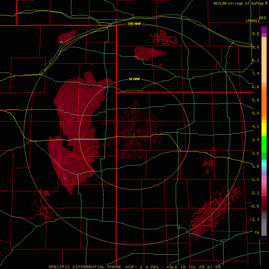Click the "NEXLAB-College of DuPage" credit text
The height and width of the screenshot is (269, 269).
click(239, 3)
